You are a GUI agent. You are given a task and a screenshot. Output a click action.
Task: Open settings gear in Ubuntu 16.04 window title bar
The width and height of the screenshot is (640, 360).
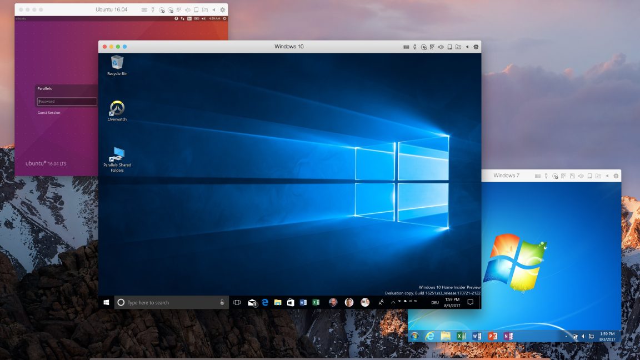click(222, 10)
